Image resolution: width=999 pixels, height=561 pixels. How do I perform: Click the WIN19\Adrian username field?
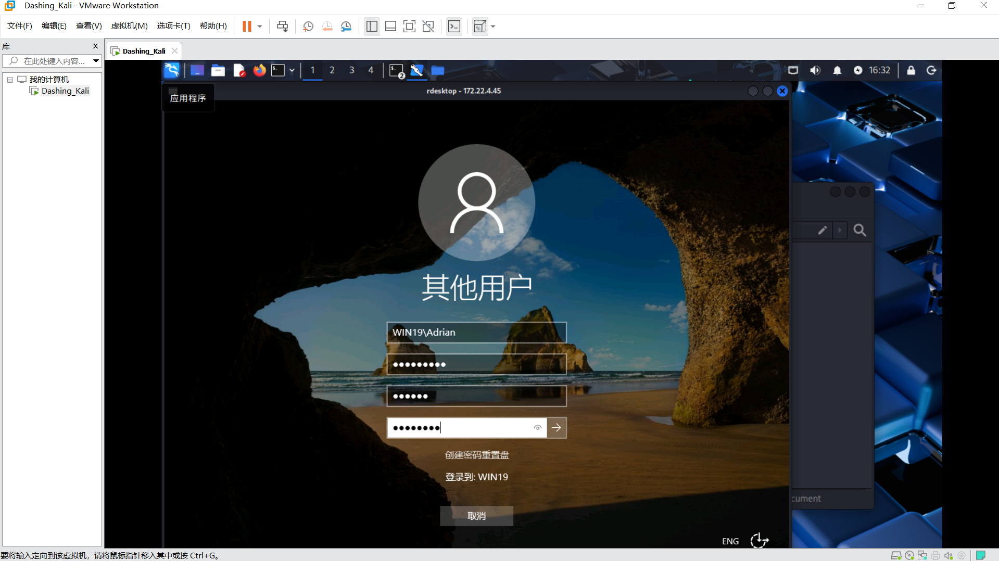tap(476, 333)
